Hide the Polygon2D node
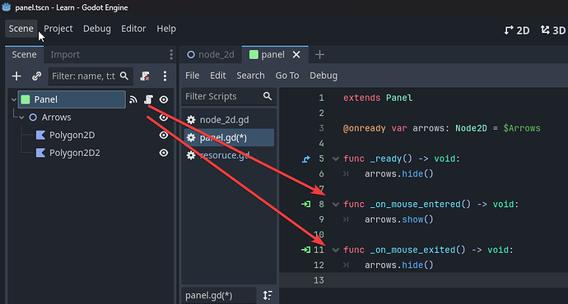The height and width of the screenshot is (304, 568). point(164,135)
